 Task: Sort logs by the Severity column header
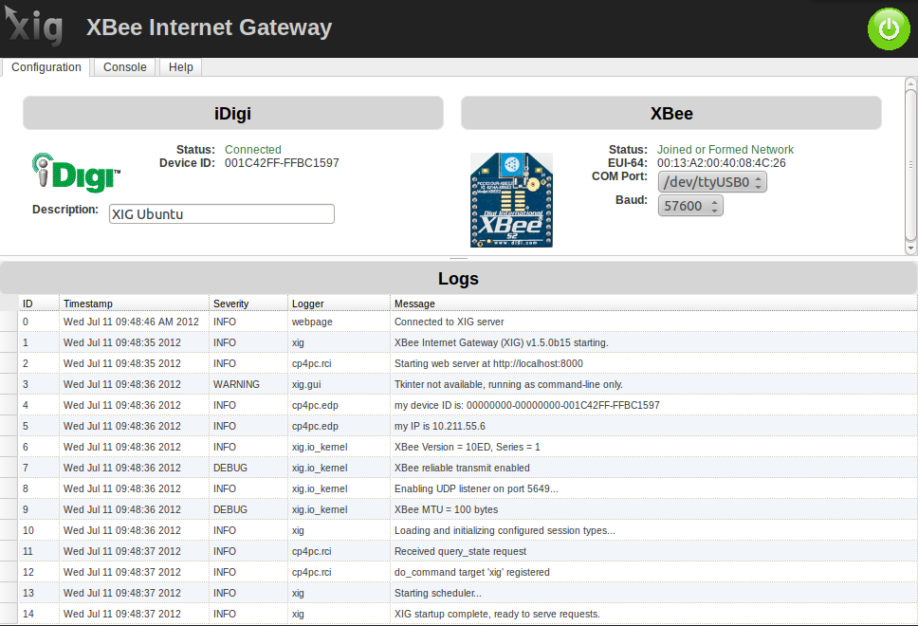(248, 304)
